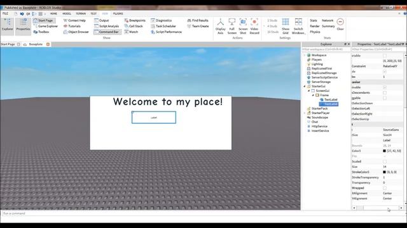Image resolution: width=407 pixels, height=228 pixels.
Task: Toggle the checkbox below the RelativeXY value
Action: [385, 72]
